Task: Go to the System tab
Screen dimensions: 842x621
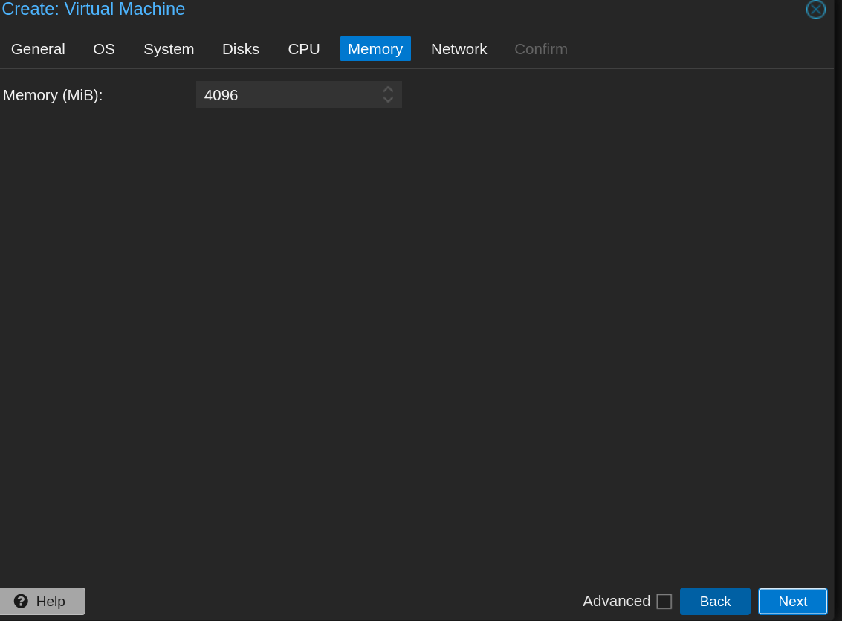Action: click(x=169, y=49)
